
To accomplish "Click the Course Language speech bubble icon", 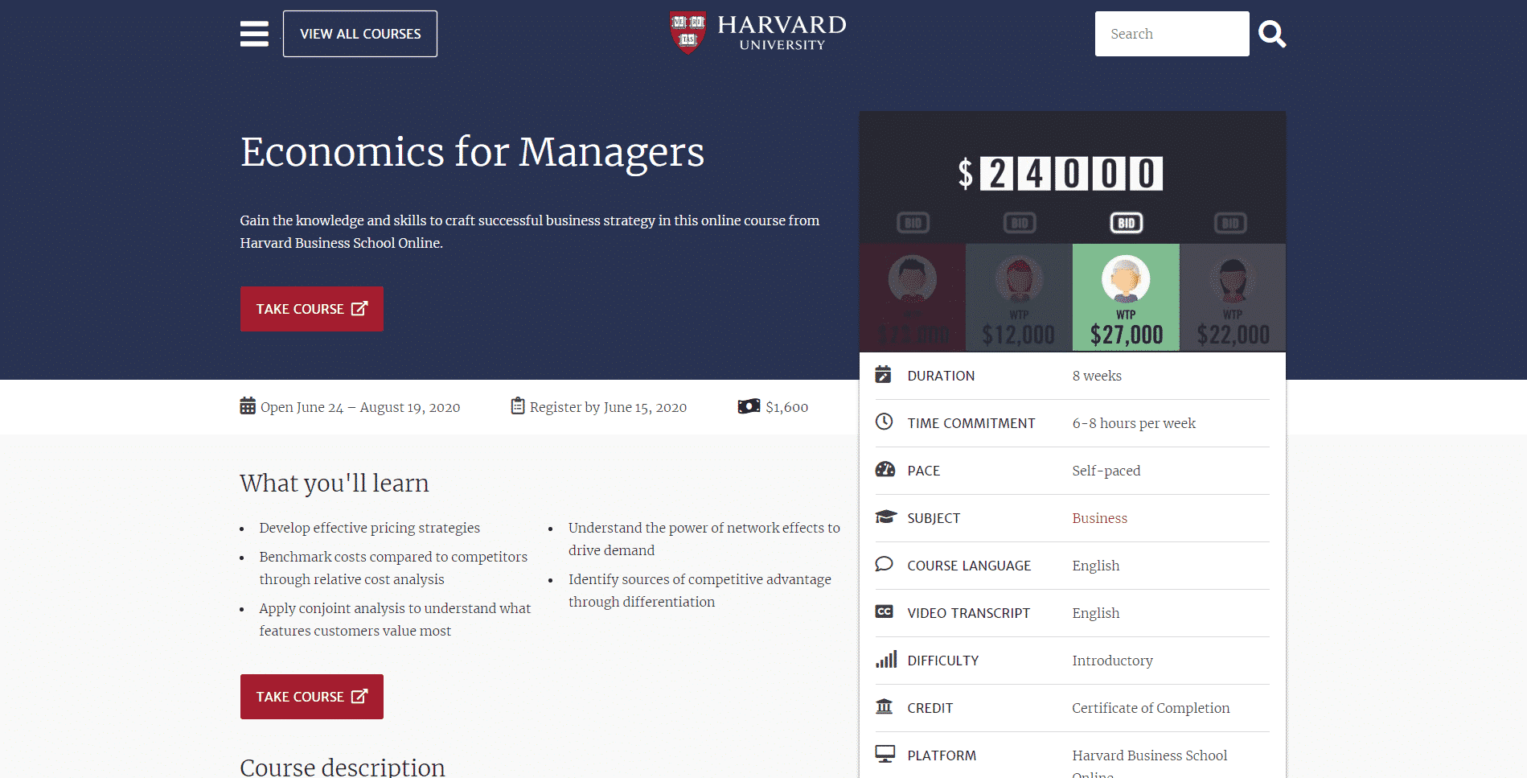I will tap(885, 564).
